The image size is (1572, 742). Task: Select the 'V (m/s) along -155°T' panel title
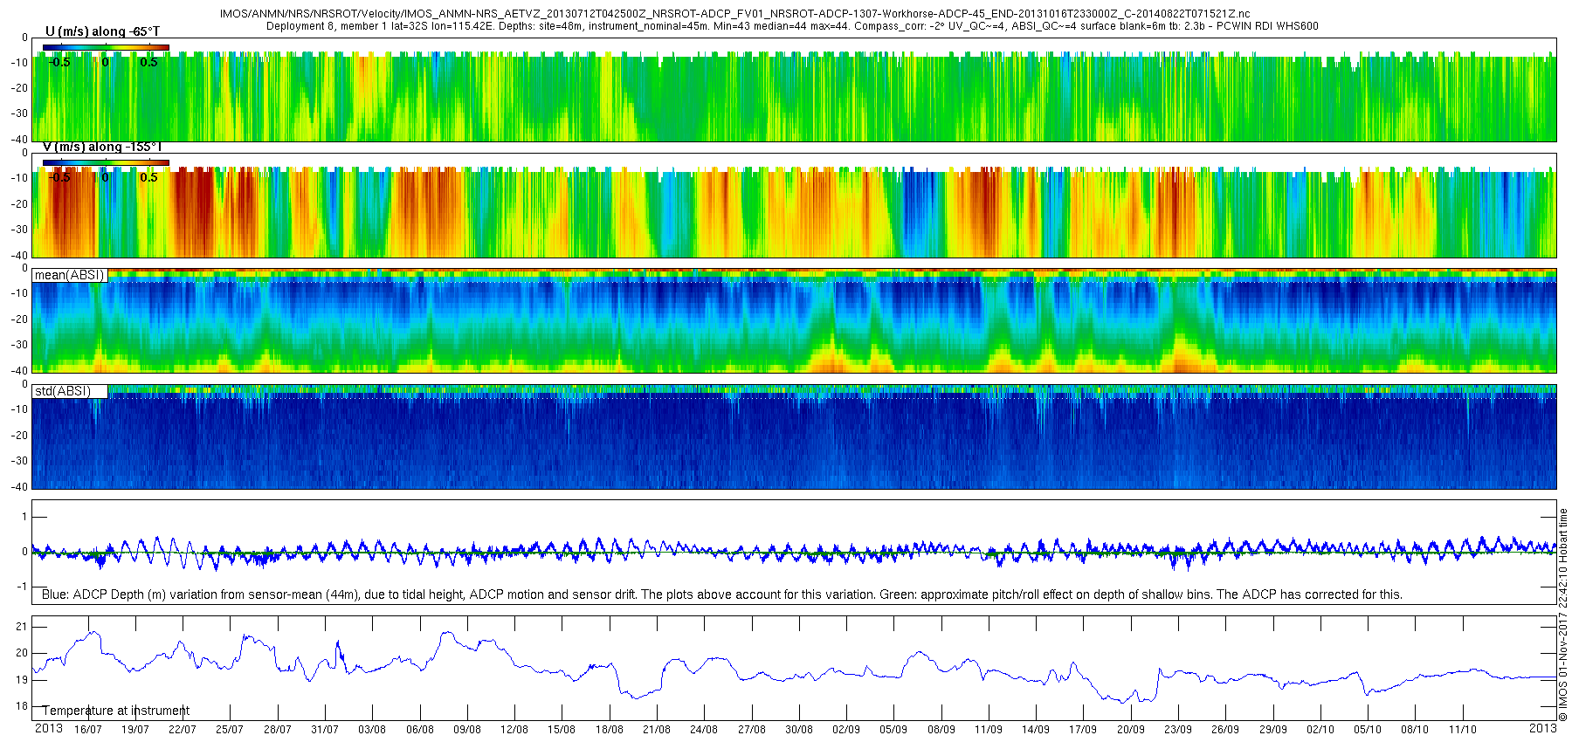point(102,147)
